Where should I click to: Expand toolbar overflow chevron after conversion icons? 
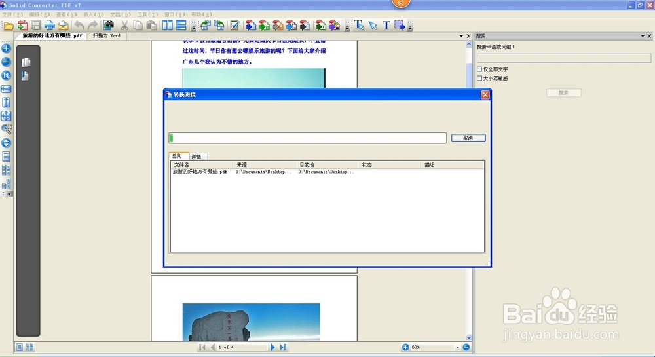click(x=346, y=26)
